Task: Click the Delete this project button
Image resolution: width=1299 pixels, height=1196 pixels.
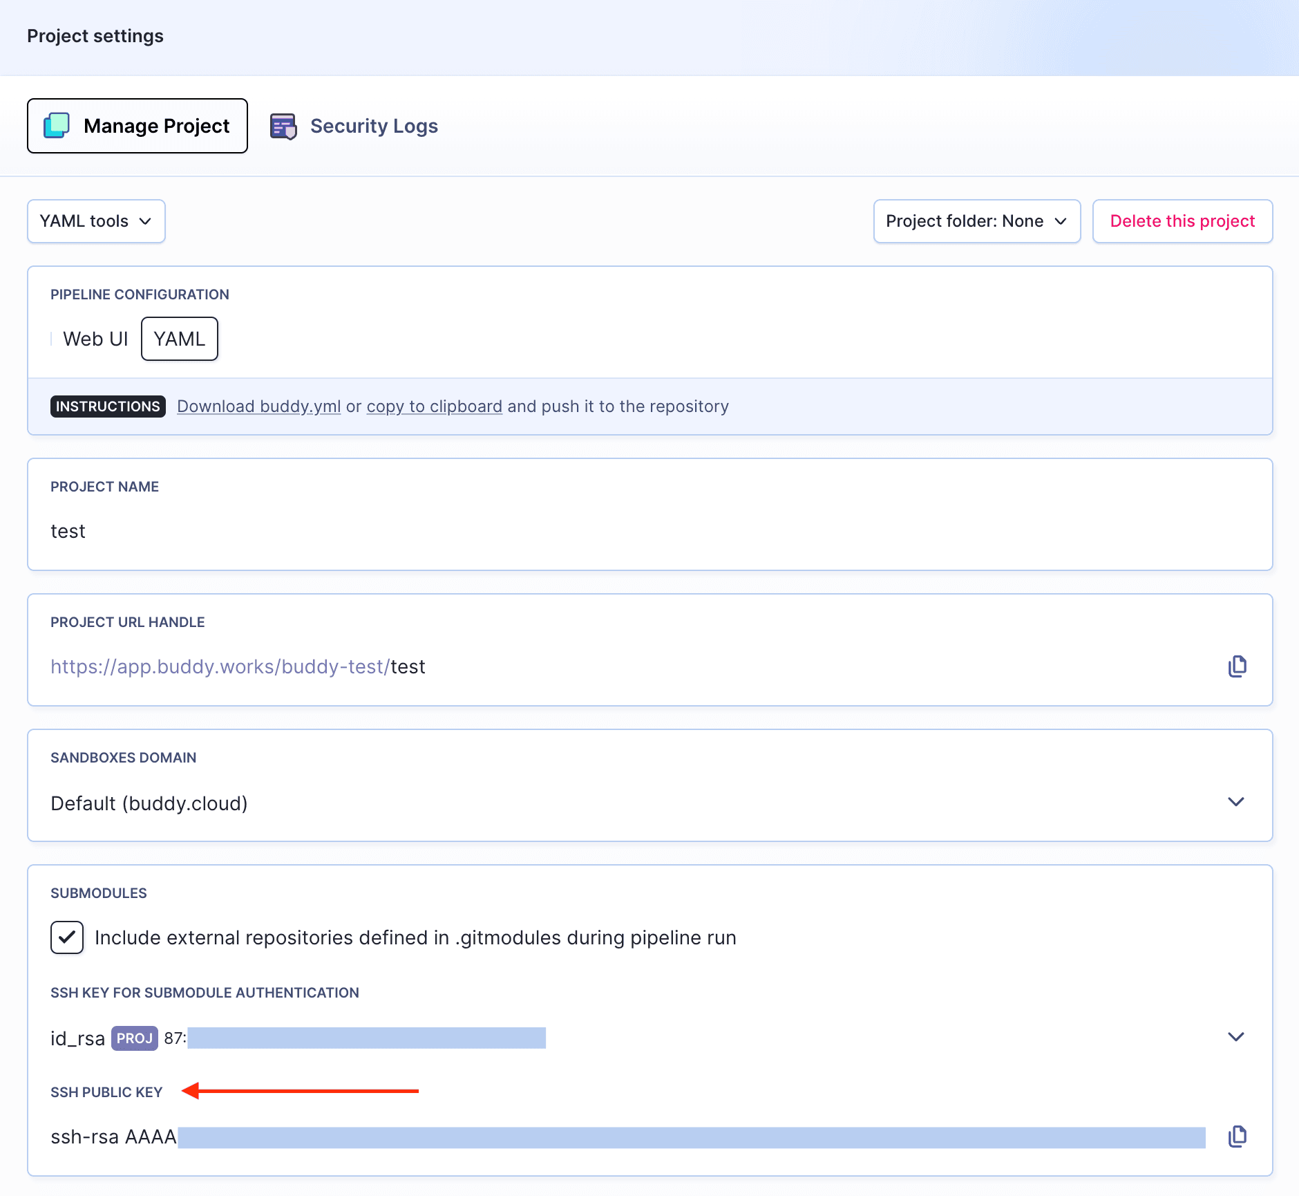Action: (1182, 221)
